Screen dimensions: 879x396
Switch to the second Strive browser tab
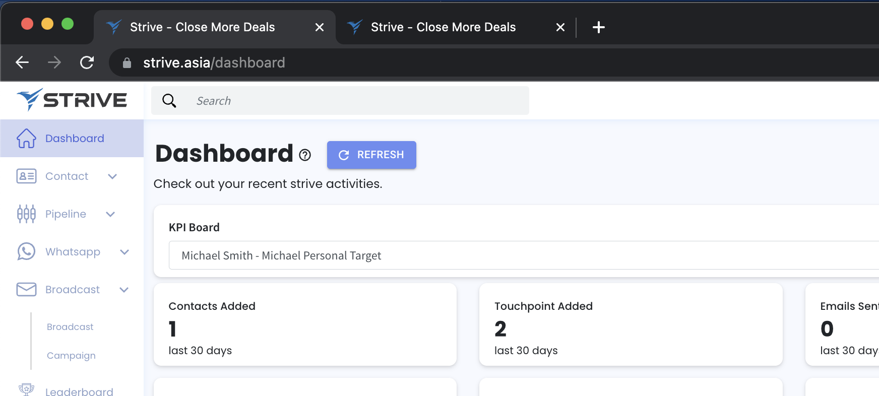(443, 27)
